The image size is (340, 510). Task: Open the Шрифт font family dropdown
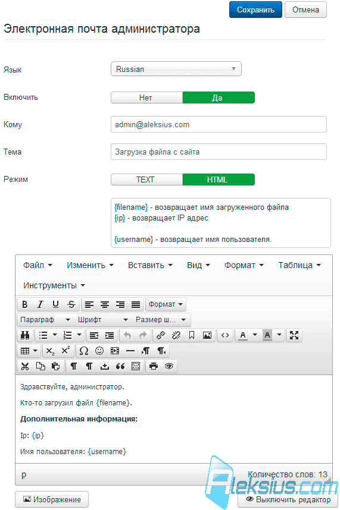point(102,320)
